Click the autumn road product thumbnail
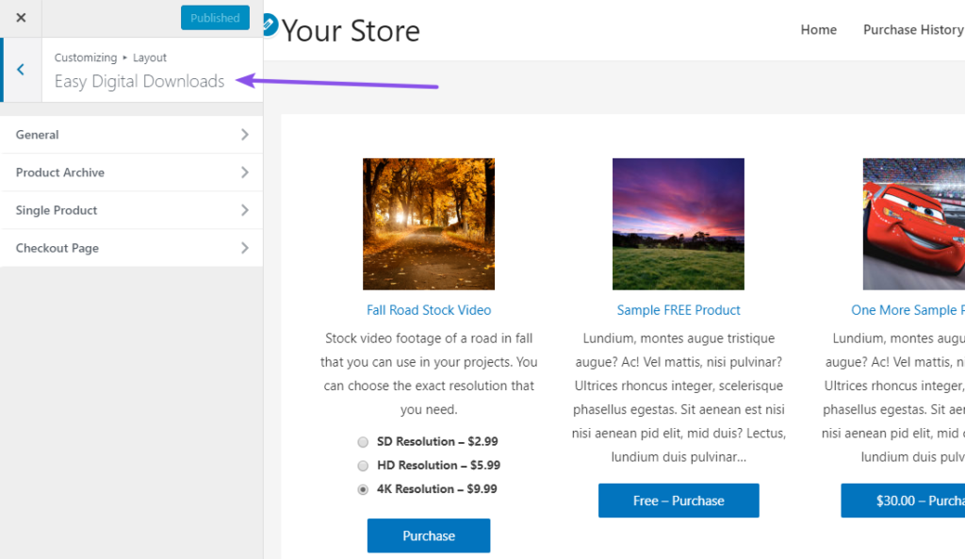The image size is (965, 559). [x=429, y=224]
